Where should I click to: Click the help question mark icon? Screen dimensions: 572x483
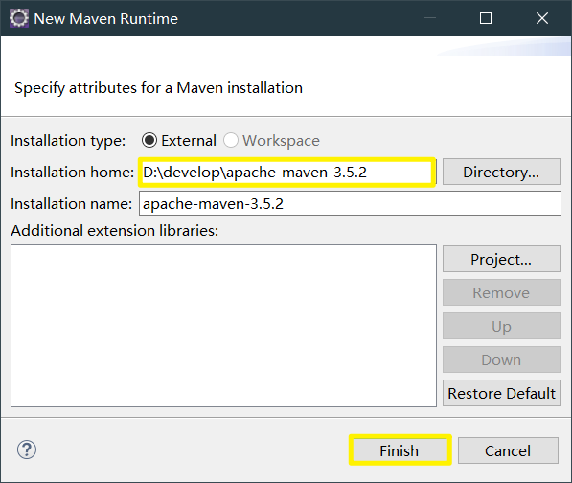pyautogui.click(x=27, y=449)
